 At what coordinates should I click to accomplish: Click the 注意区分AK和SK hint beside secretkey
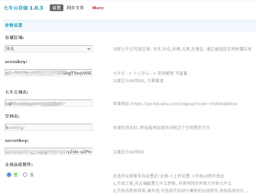pos(129,152)
